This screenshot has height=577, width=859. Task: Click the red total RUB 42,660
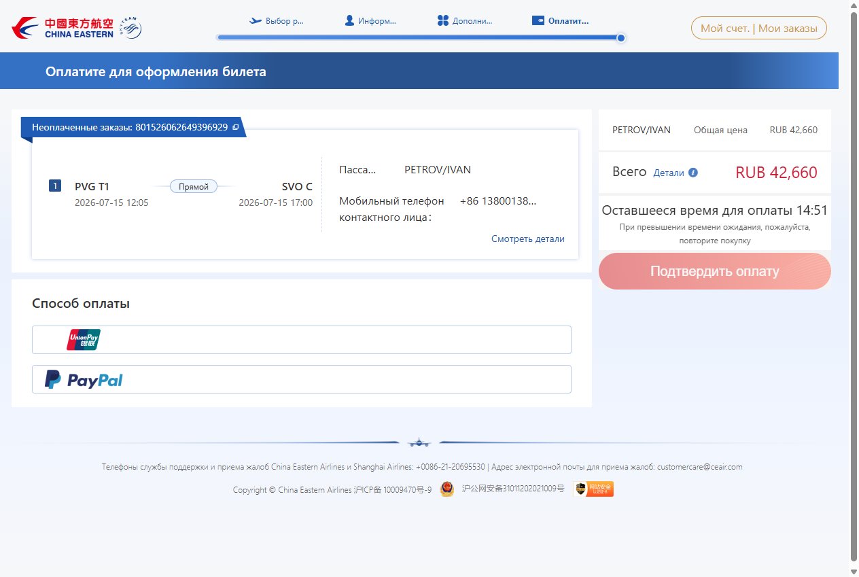(776, 173)
